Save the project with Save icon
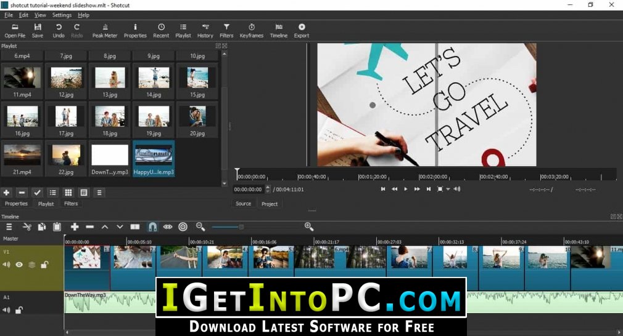The image size is (623, 336). point(38,31)
